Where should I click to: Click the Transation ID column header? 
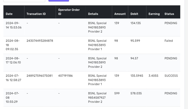pos(36,14)
